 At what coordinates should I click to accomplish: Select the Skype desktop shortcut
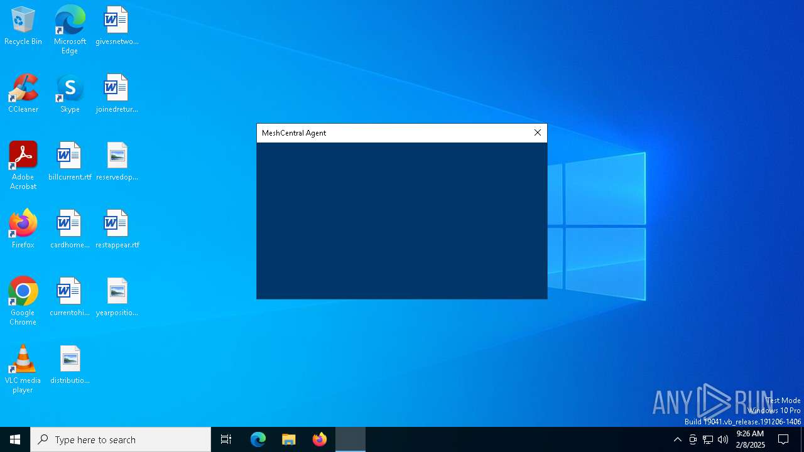pos(70,94)
